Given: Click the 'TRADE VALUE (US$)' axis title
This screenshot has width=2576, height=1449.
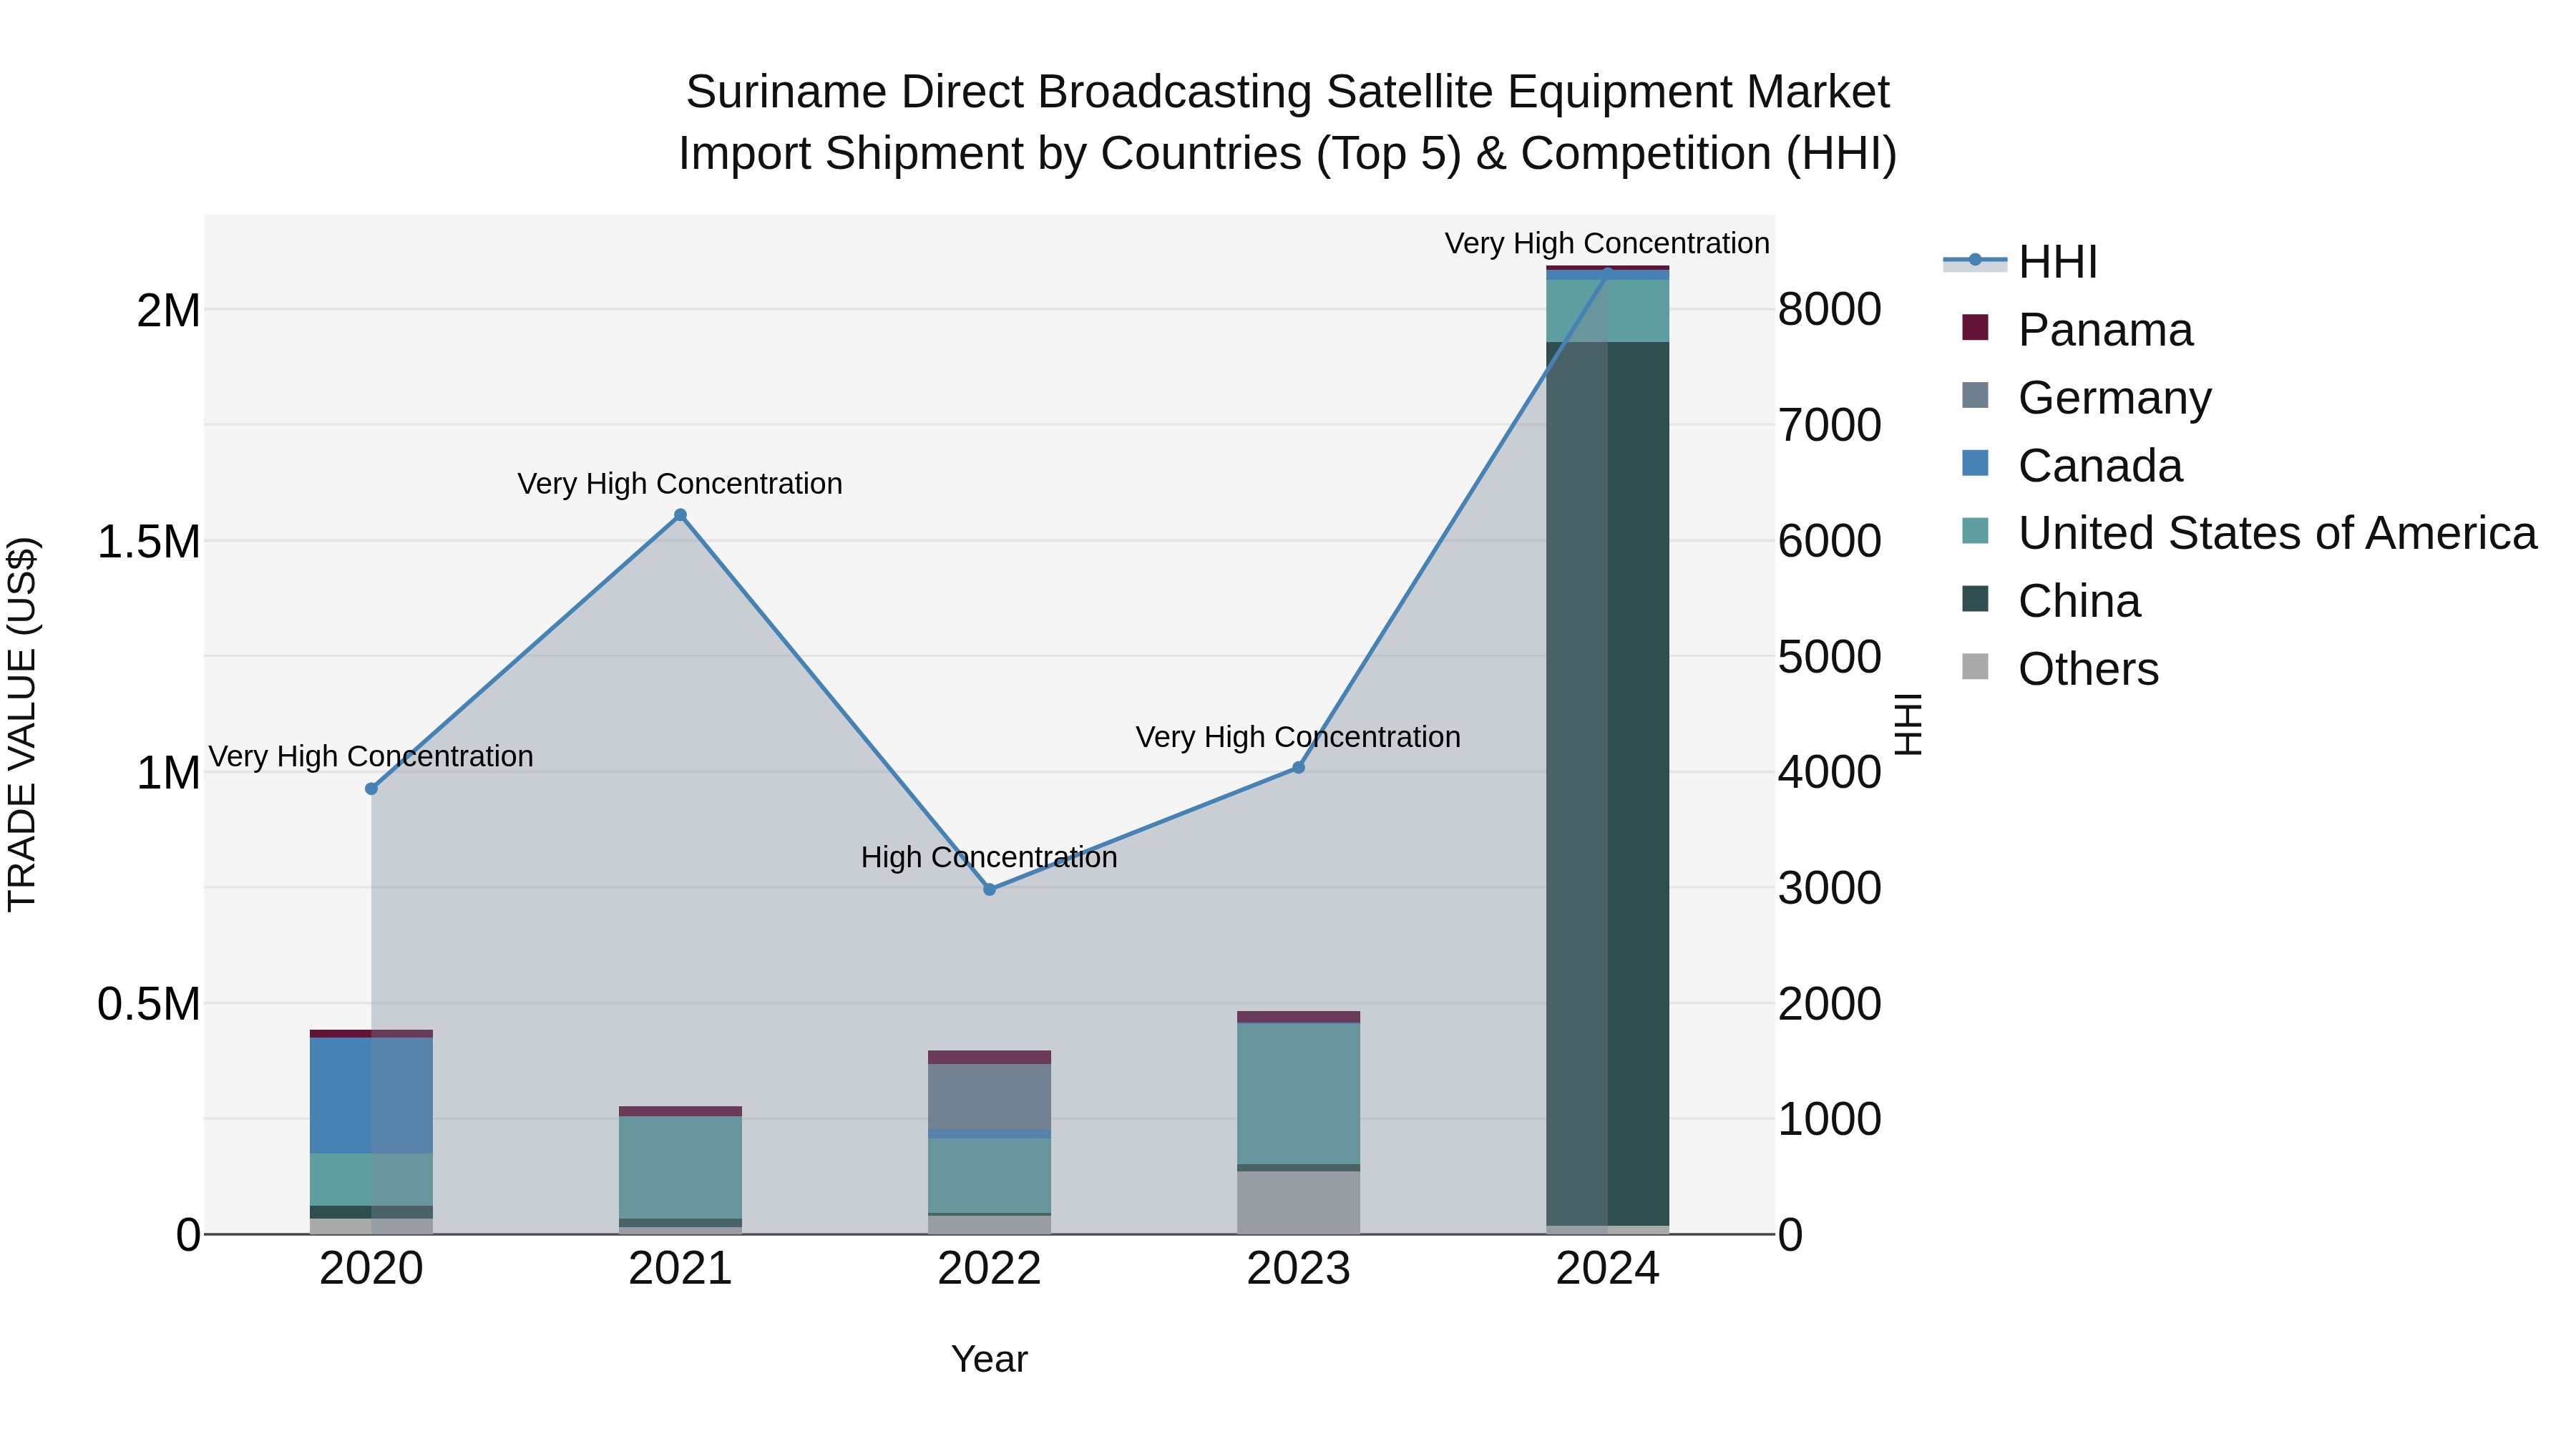Looking at the screenshot, I should coord(22,724).
